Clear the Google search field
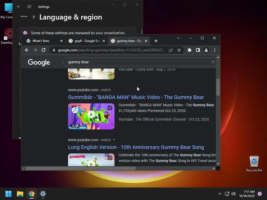The width and height of the screenshot is (267, 200). pyautogui.click(x=213, y=62)
